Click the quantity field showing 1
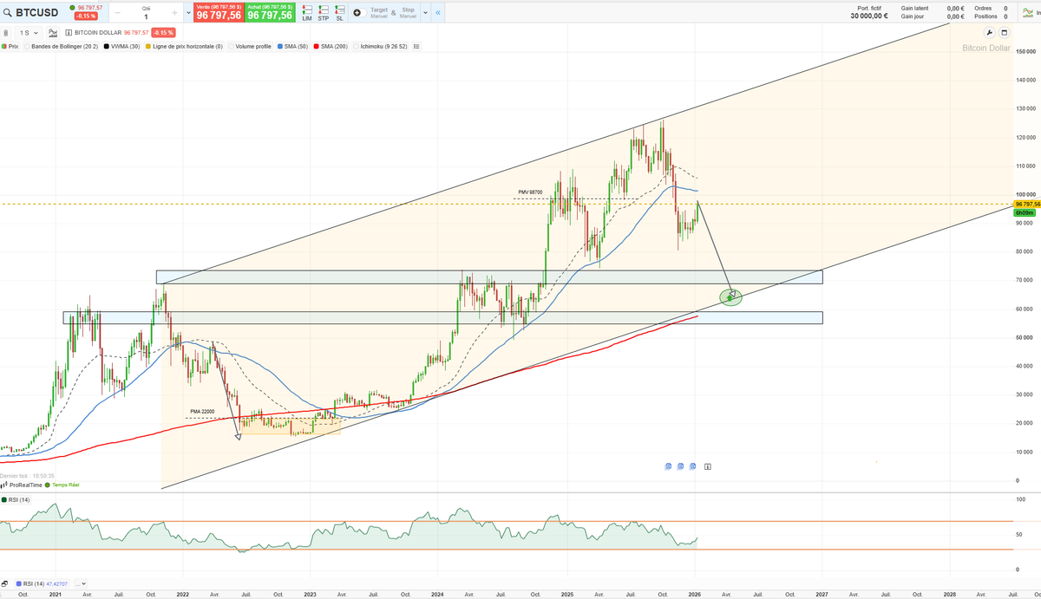Screen dimensions: 1041x599 point(146,16)
